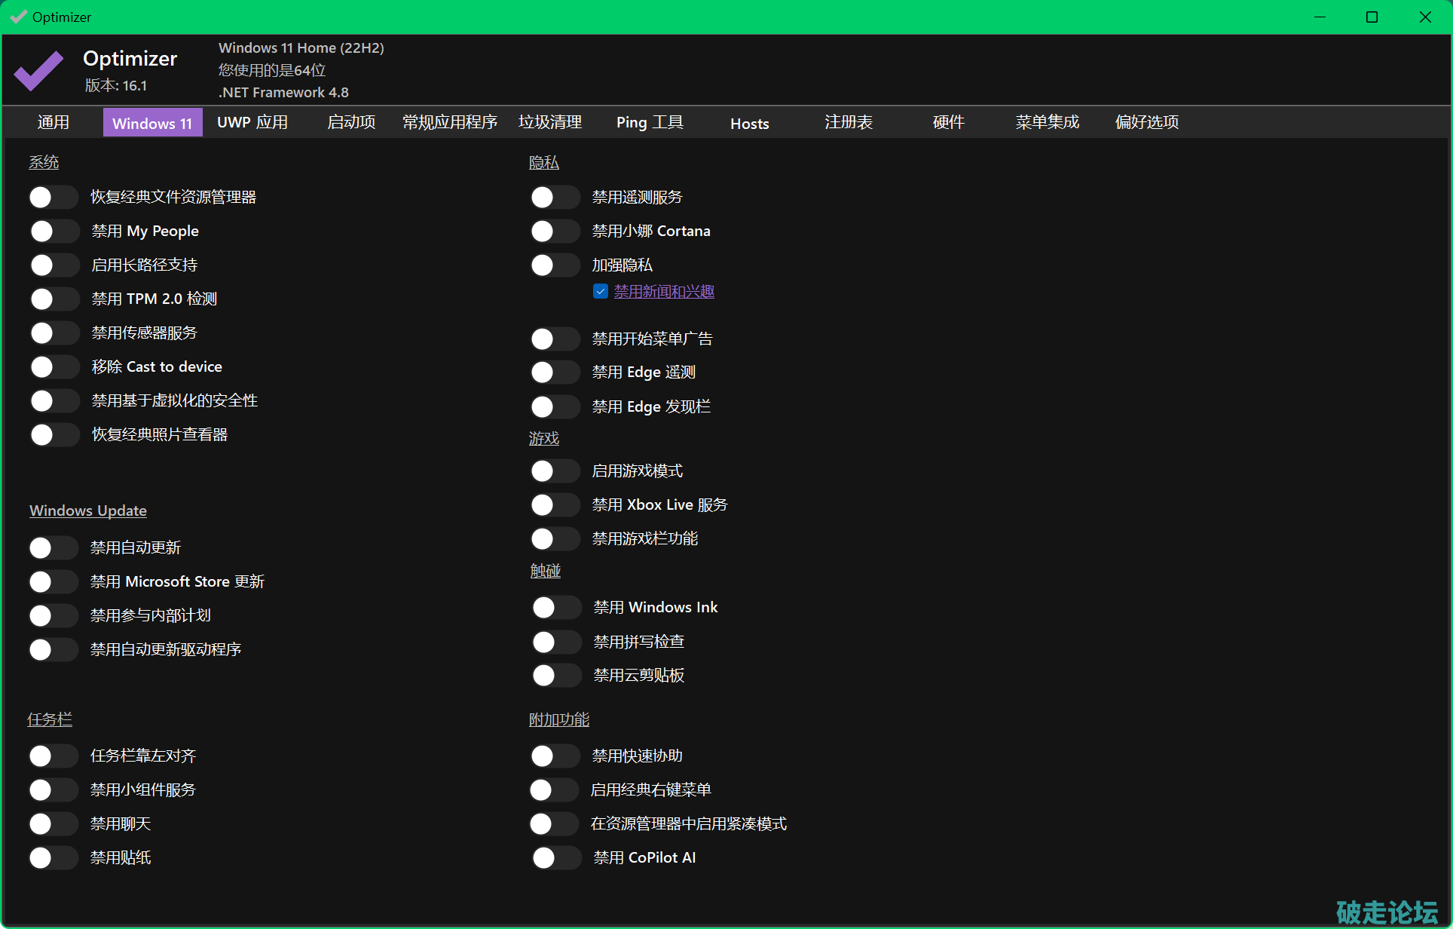The image size is (1453, 929).
Task: Go to 偏好选项 tab
Action: click(1146, 123)
